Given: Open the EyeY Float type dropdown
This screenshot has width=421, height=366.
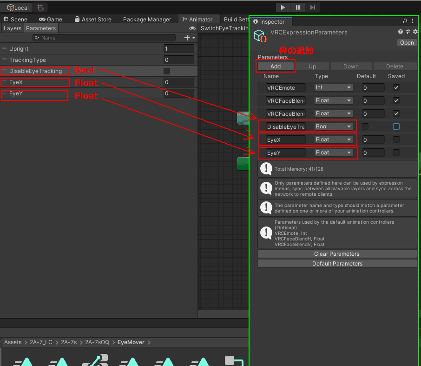Looking at the screenshot, I should (x=333, y=153).
